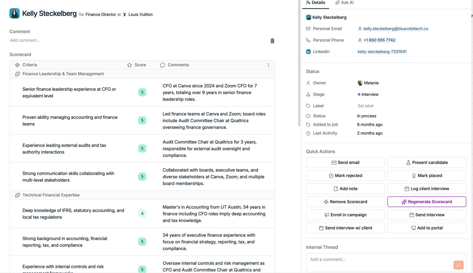
Task: Click Regenerate Scorecard button
Action: pyautogui.click(x=427, y=202)
